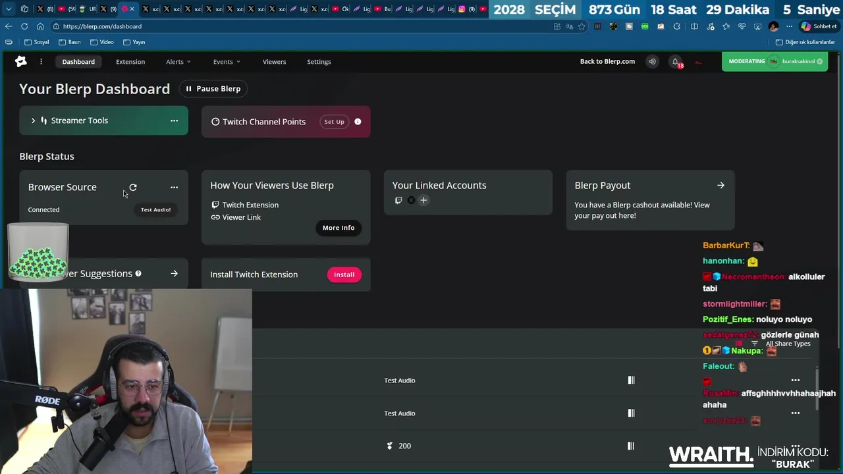The width and height of the screenshot is (843, 474).
Task: Open the All Share Types filter
Action: (782, 344)
